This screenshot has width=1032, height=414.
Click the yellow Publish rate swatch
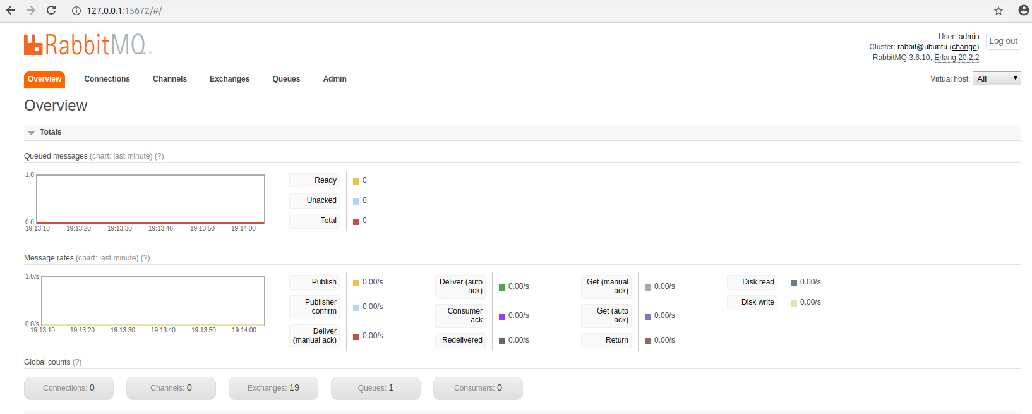pyautogui.click(x=356, y=283)
